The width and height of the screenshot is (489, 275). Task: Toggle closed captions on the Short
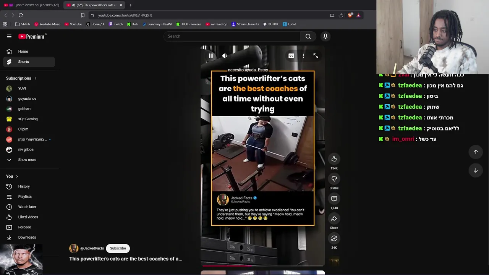click(x=291, y=56)
